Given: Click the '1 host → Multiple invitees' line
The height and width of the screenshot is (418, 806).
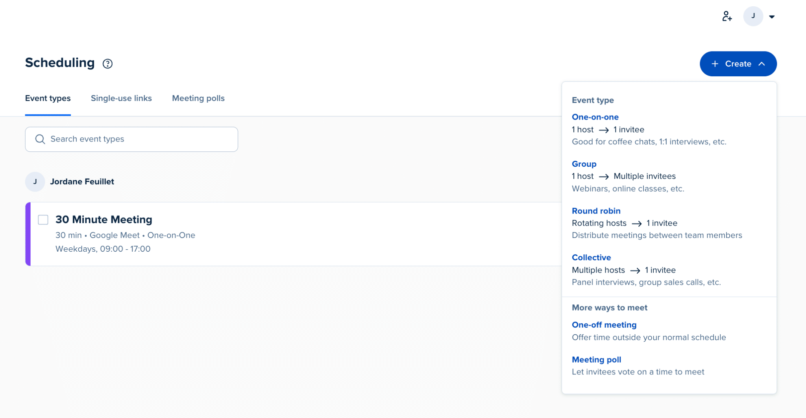Looking at the screenshot, I should click(623, 176).
